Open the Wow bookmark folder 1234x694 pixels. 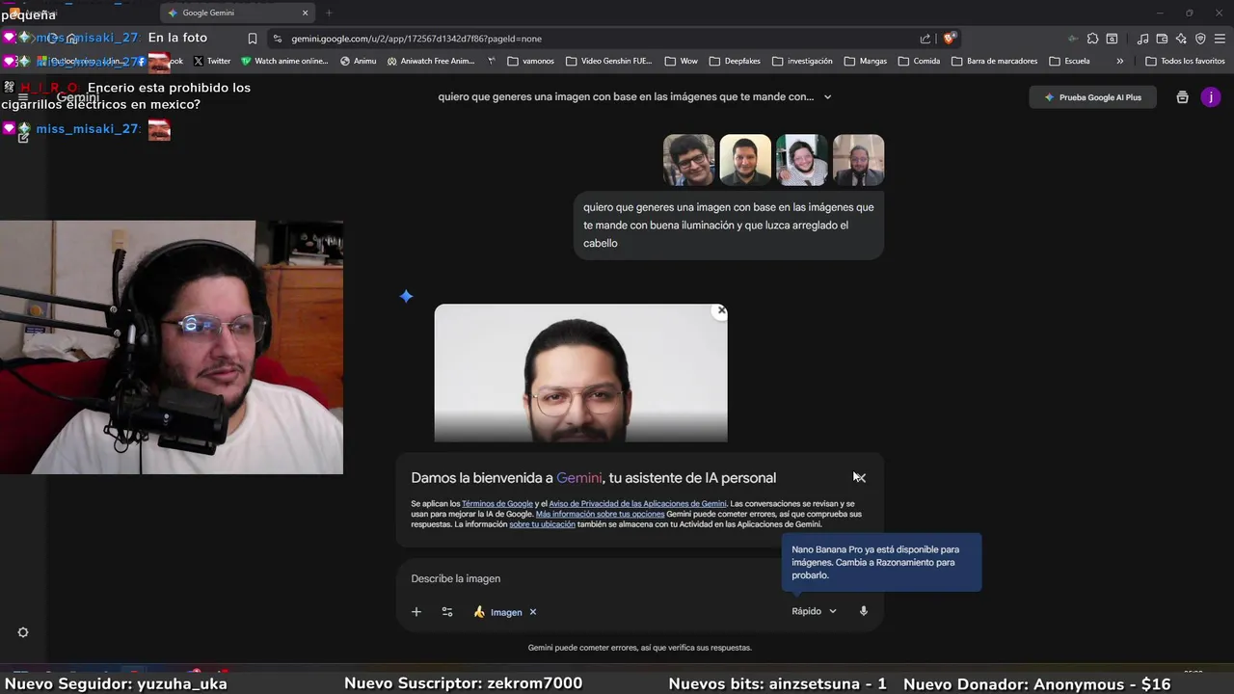pos(682,61)
